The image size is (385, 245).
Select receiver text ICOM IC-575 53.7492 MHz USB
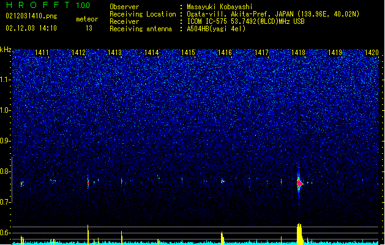tap(245, 21)
